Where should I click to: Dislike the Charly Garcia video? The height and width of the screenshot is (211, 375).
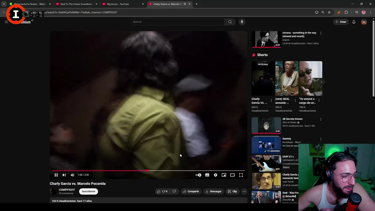(174, 191)
